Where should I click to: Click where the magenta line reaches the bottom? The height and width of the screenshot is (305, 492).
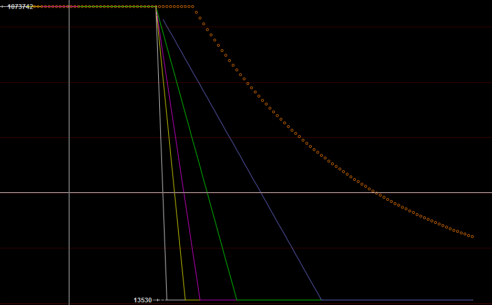coord(200,300)
